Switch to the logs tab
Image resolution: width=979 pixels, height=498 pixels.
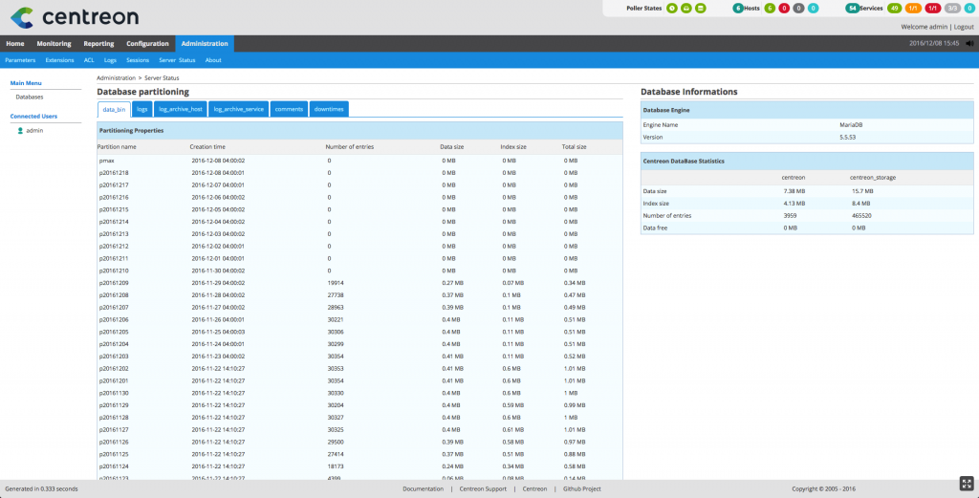(x=142, y=109)
